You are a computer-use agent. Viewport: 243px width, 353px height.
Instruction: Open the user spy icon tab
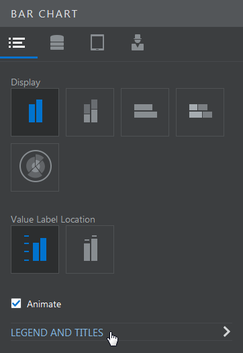pyautogui.click(x=138, y=42)
